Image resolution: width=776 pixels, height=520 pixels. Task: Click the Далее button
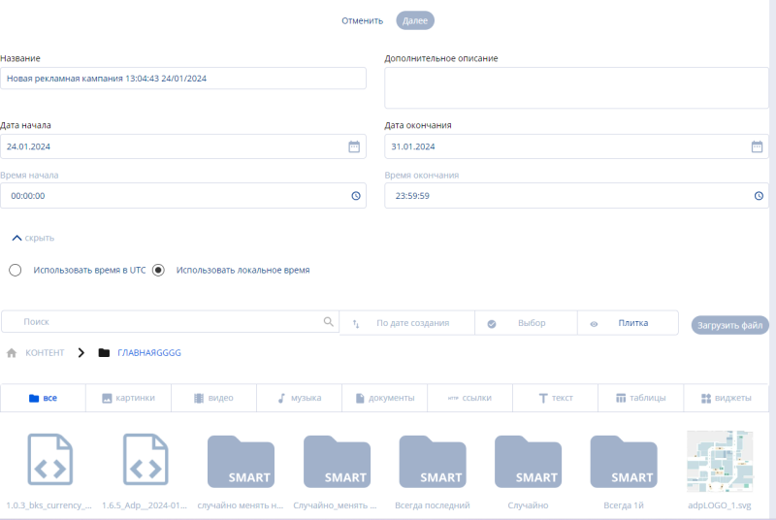pyautogui.click(x=415, y=20)
